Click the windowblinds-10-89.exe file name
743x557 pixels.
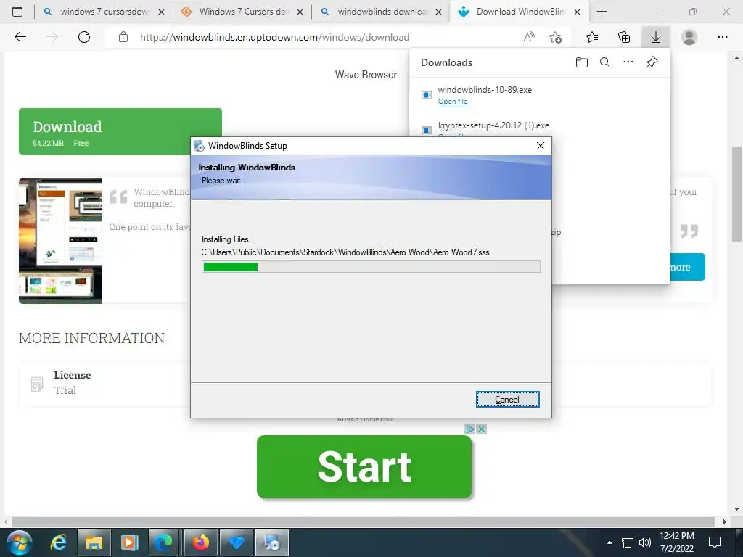(485, 89)
